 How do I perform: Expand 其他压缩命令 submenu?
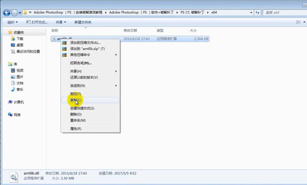click(90, 55)
